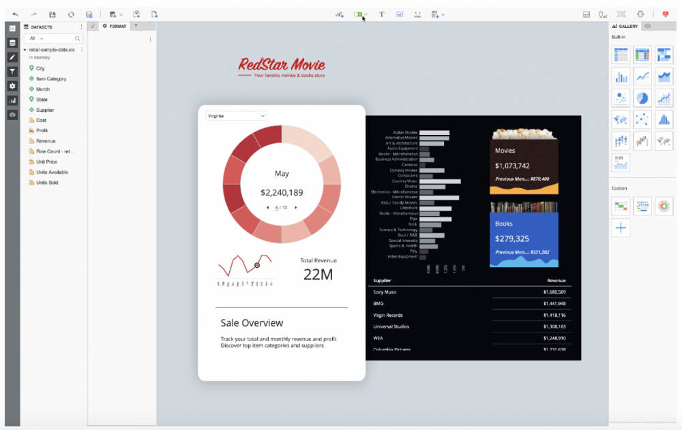Switch to the Layers tab beside Gallery

pyautogui.click(x=648, y=26)
